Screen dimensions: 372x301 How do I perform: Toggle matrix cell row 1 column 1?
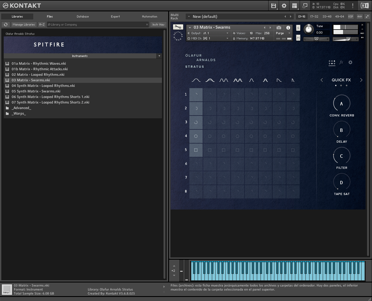(196, 95)
